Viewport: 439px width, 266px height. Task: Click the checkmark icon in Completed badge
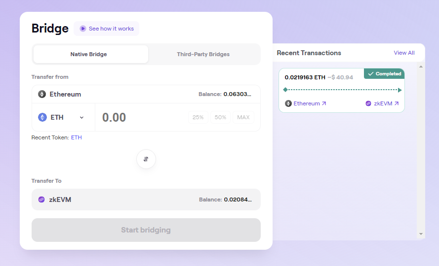(x=371, y=74)
